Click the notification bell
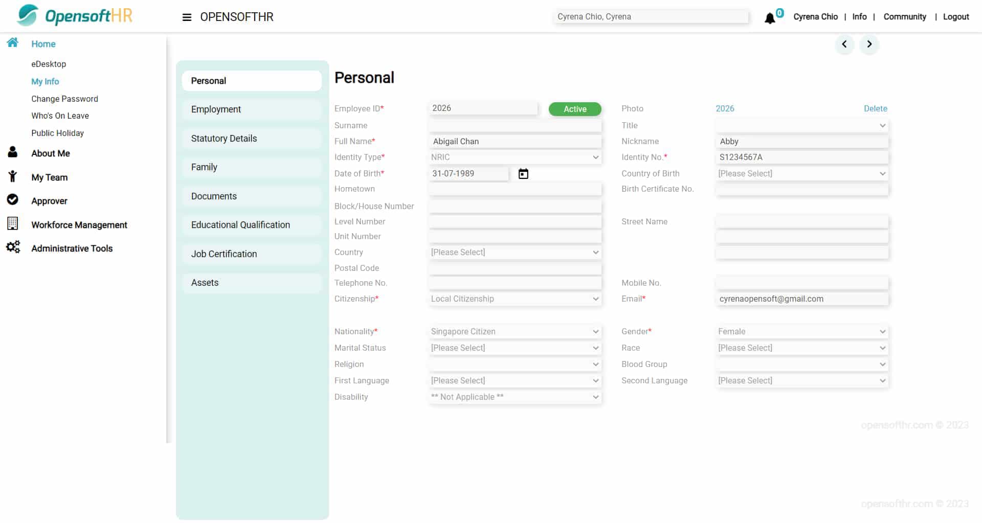 (x=771, y=18)
